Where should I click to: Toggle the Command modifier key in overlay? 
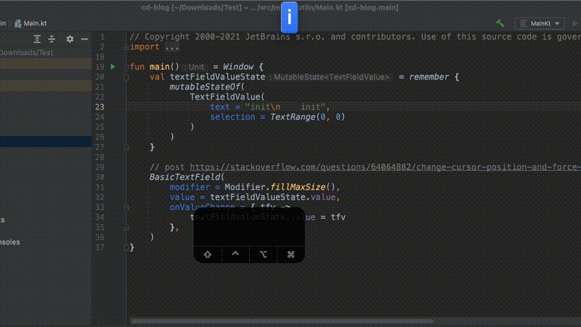pyautogui.click(x=290, y=254)
